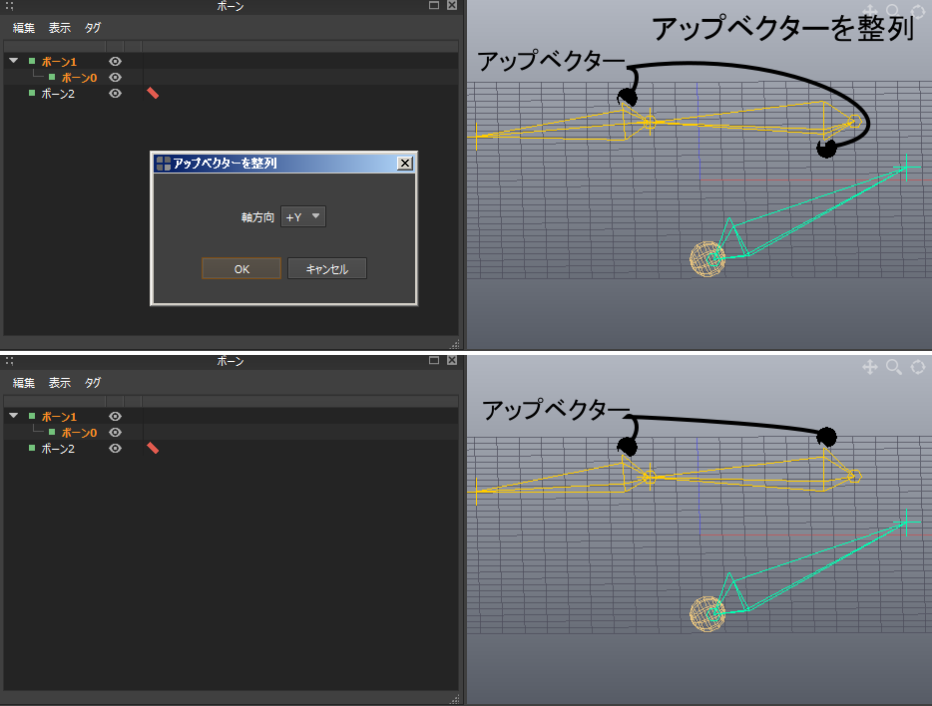The height and width of the screenshot is (706, 932).
Task: Close the lower ボーン panel
Action: coord(452,360)
